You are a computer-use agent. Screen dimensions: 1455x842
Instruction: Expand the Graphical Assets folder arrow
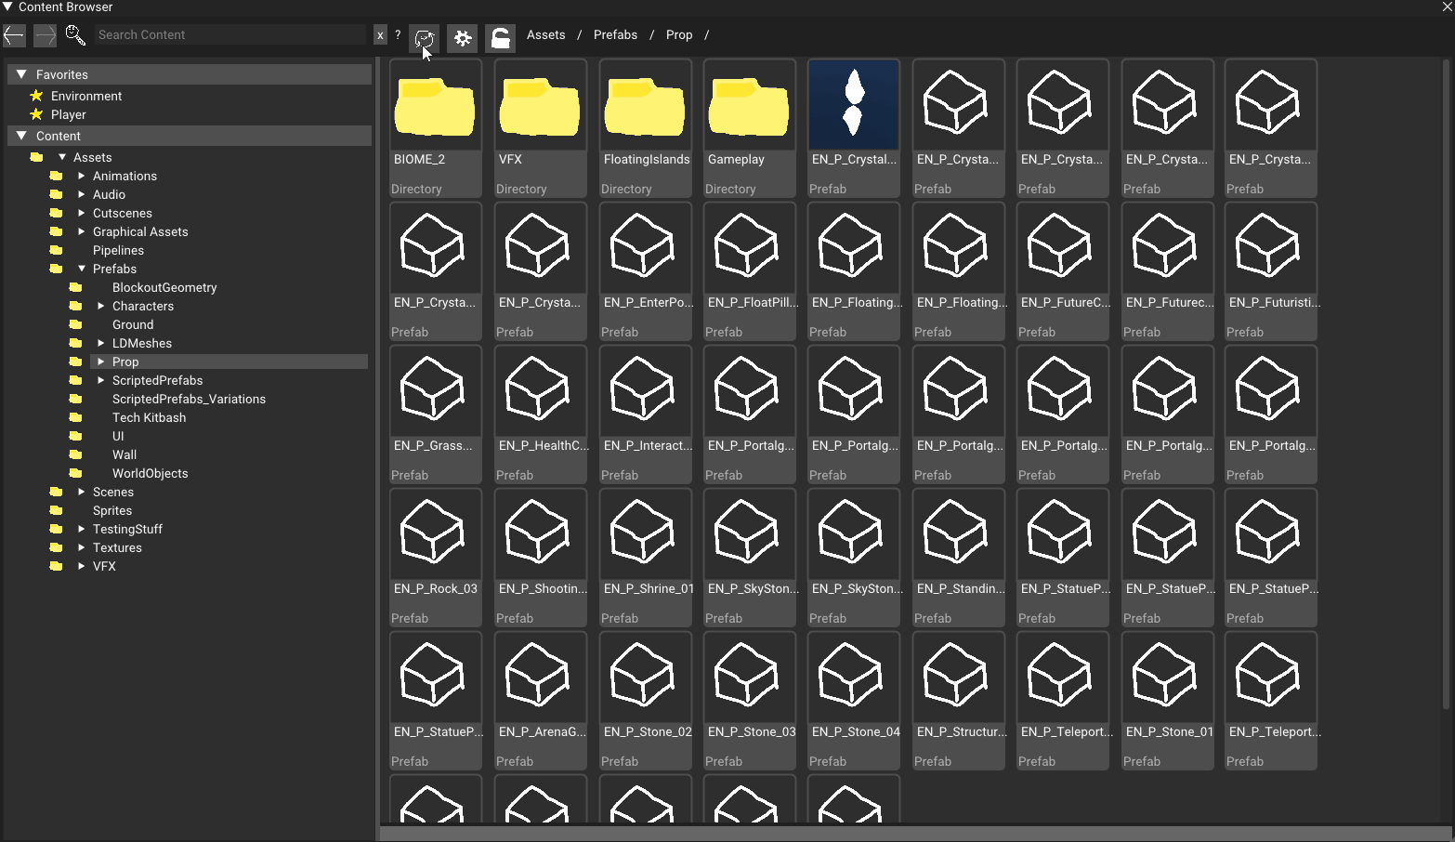(82, 231)
